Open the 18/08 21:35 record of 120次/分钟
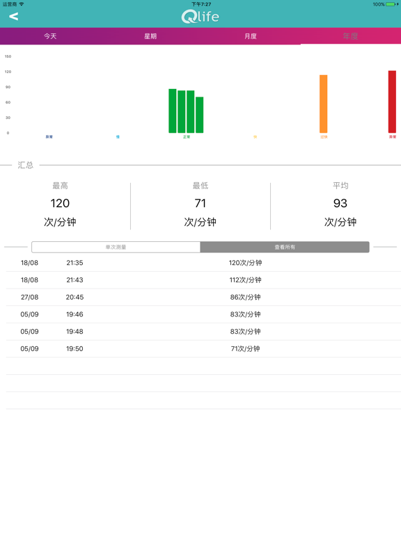Image resolution: width=401 pixels, height=534 pixels. pyautogui.click(x=203, y=263)
